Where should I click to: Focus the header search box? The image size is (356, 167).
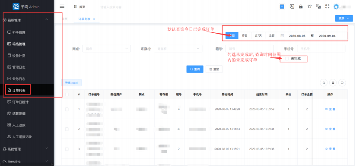click(x=111, y=7)
